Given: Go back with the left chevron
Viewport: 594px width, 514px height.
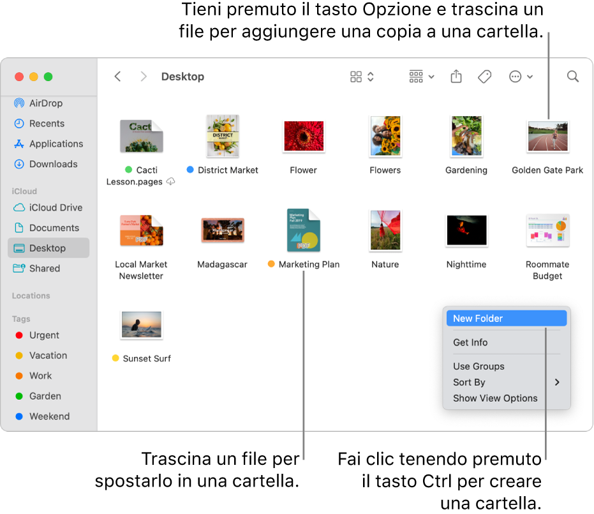Looking at the screenshot, I should click(118, 77).
